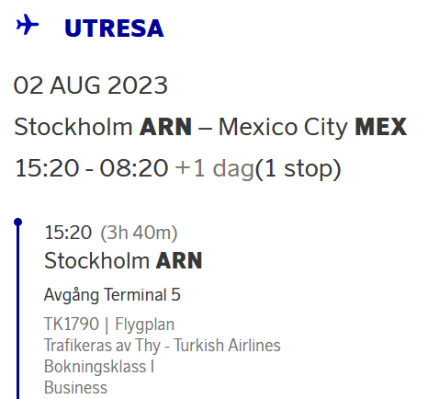Click the Bokningsklass I line
439x399 pixels.
point(99,367)
